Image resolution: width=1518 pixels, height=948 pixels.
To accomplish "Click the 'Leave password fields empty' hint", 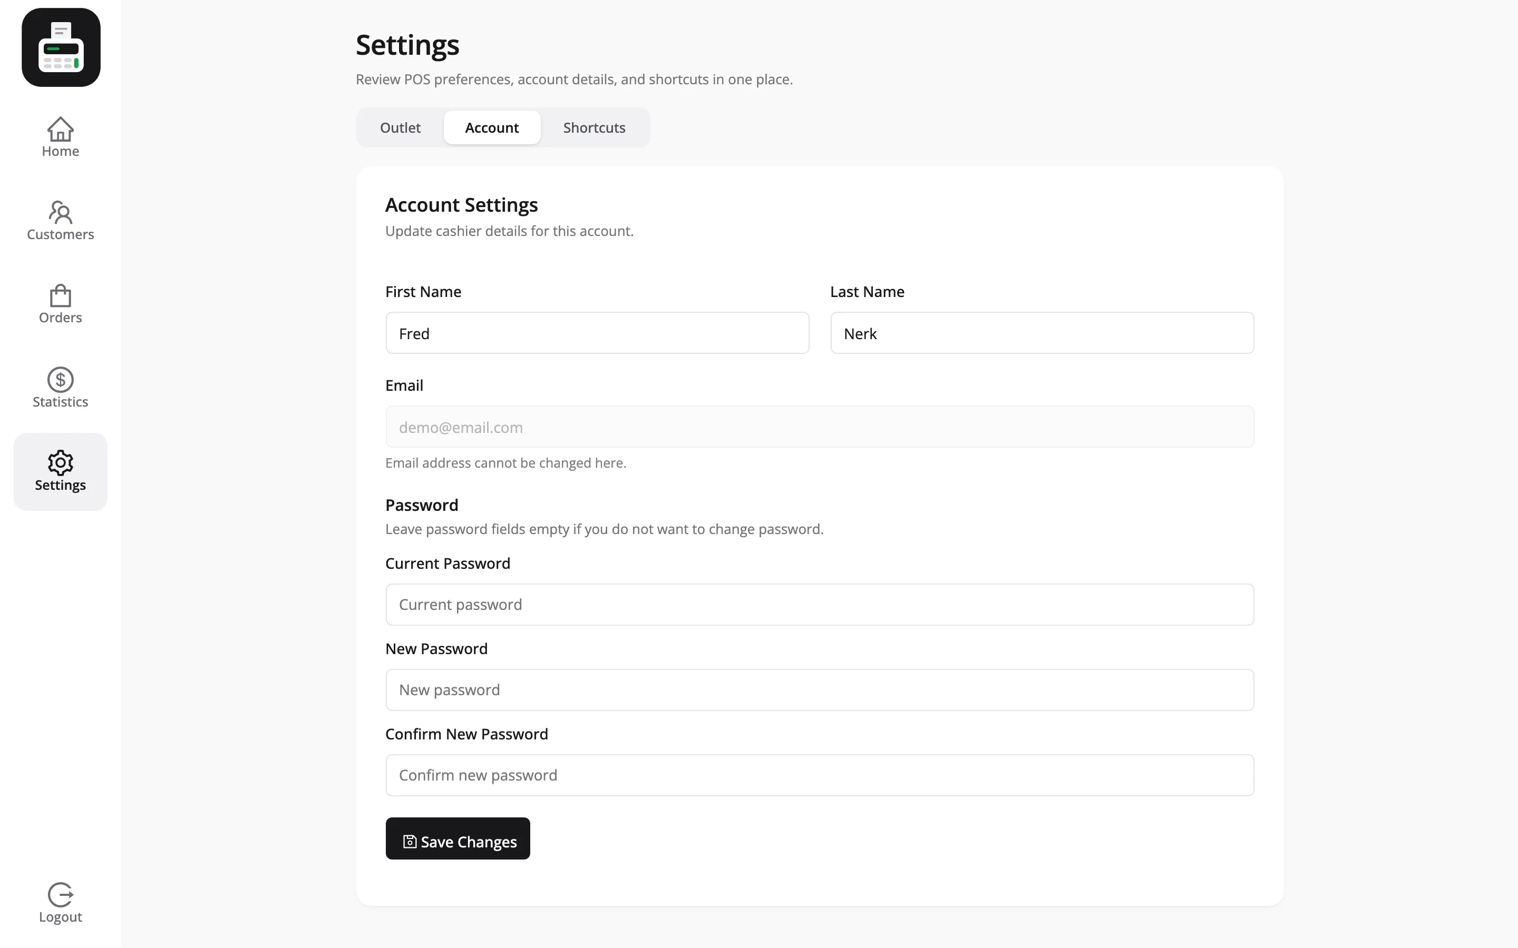I will (x=604, y=529).
